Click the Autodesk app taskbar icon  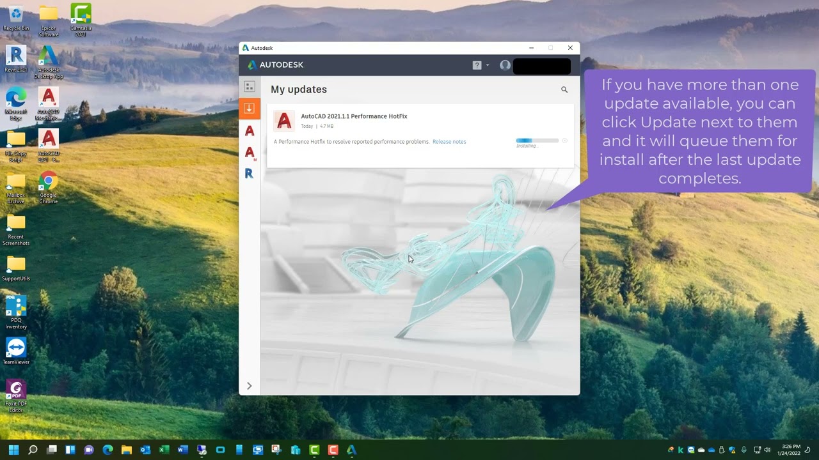[351, 450]
